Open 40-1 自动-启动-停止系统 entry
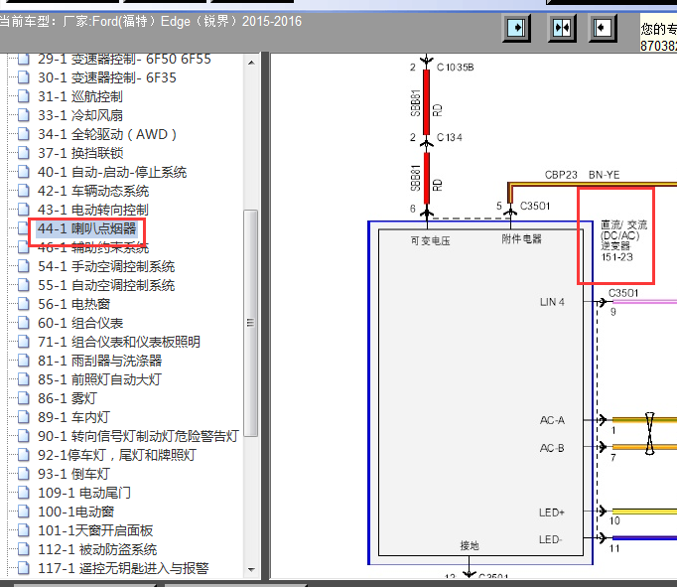The width and height of the screenshot is (677, 587). coord(112,173)
